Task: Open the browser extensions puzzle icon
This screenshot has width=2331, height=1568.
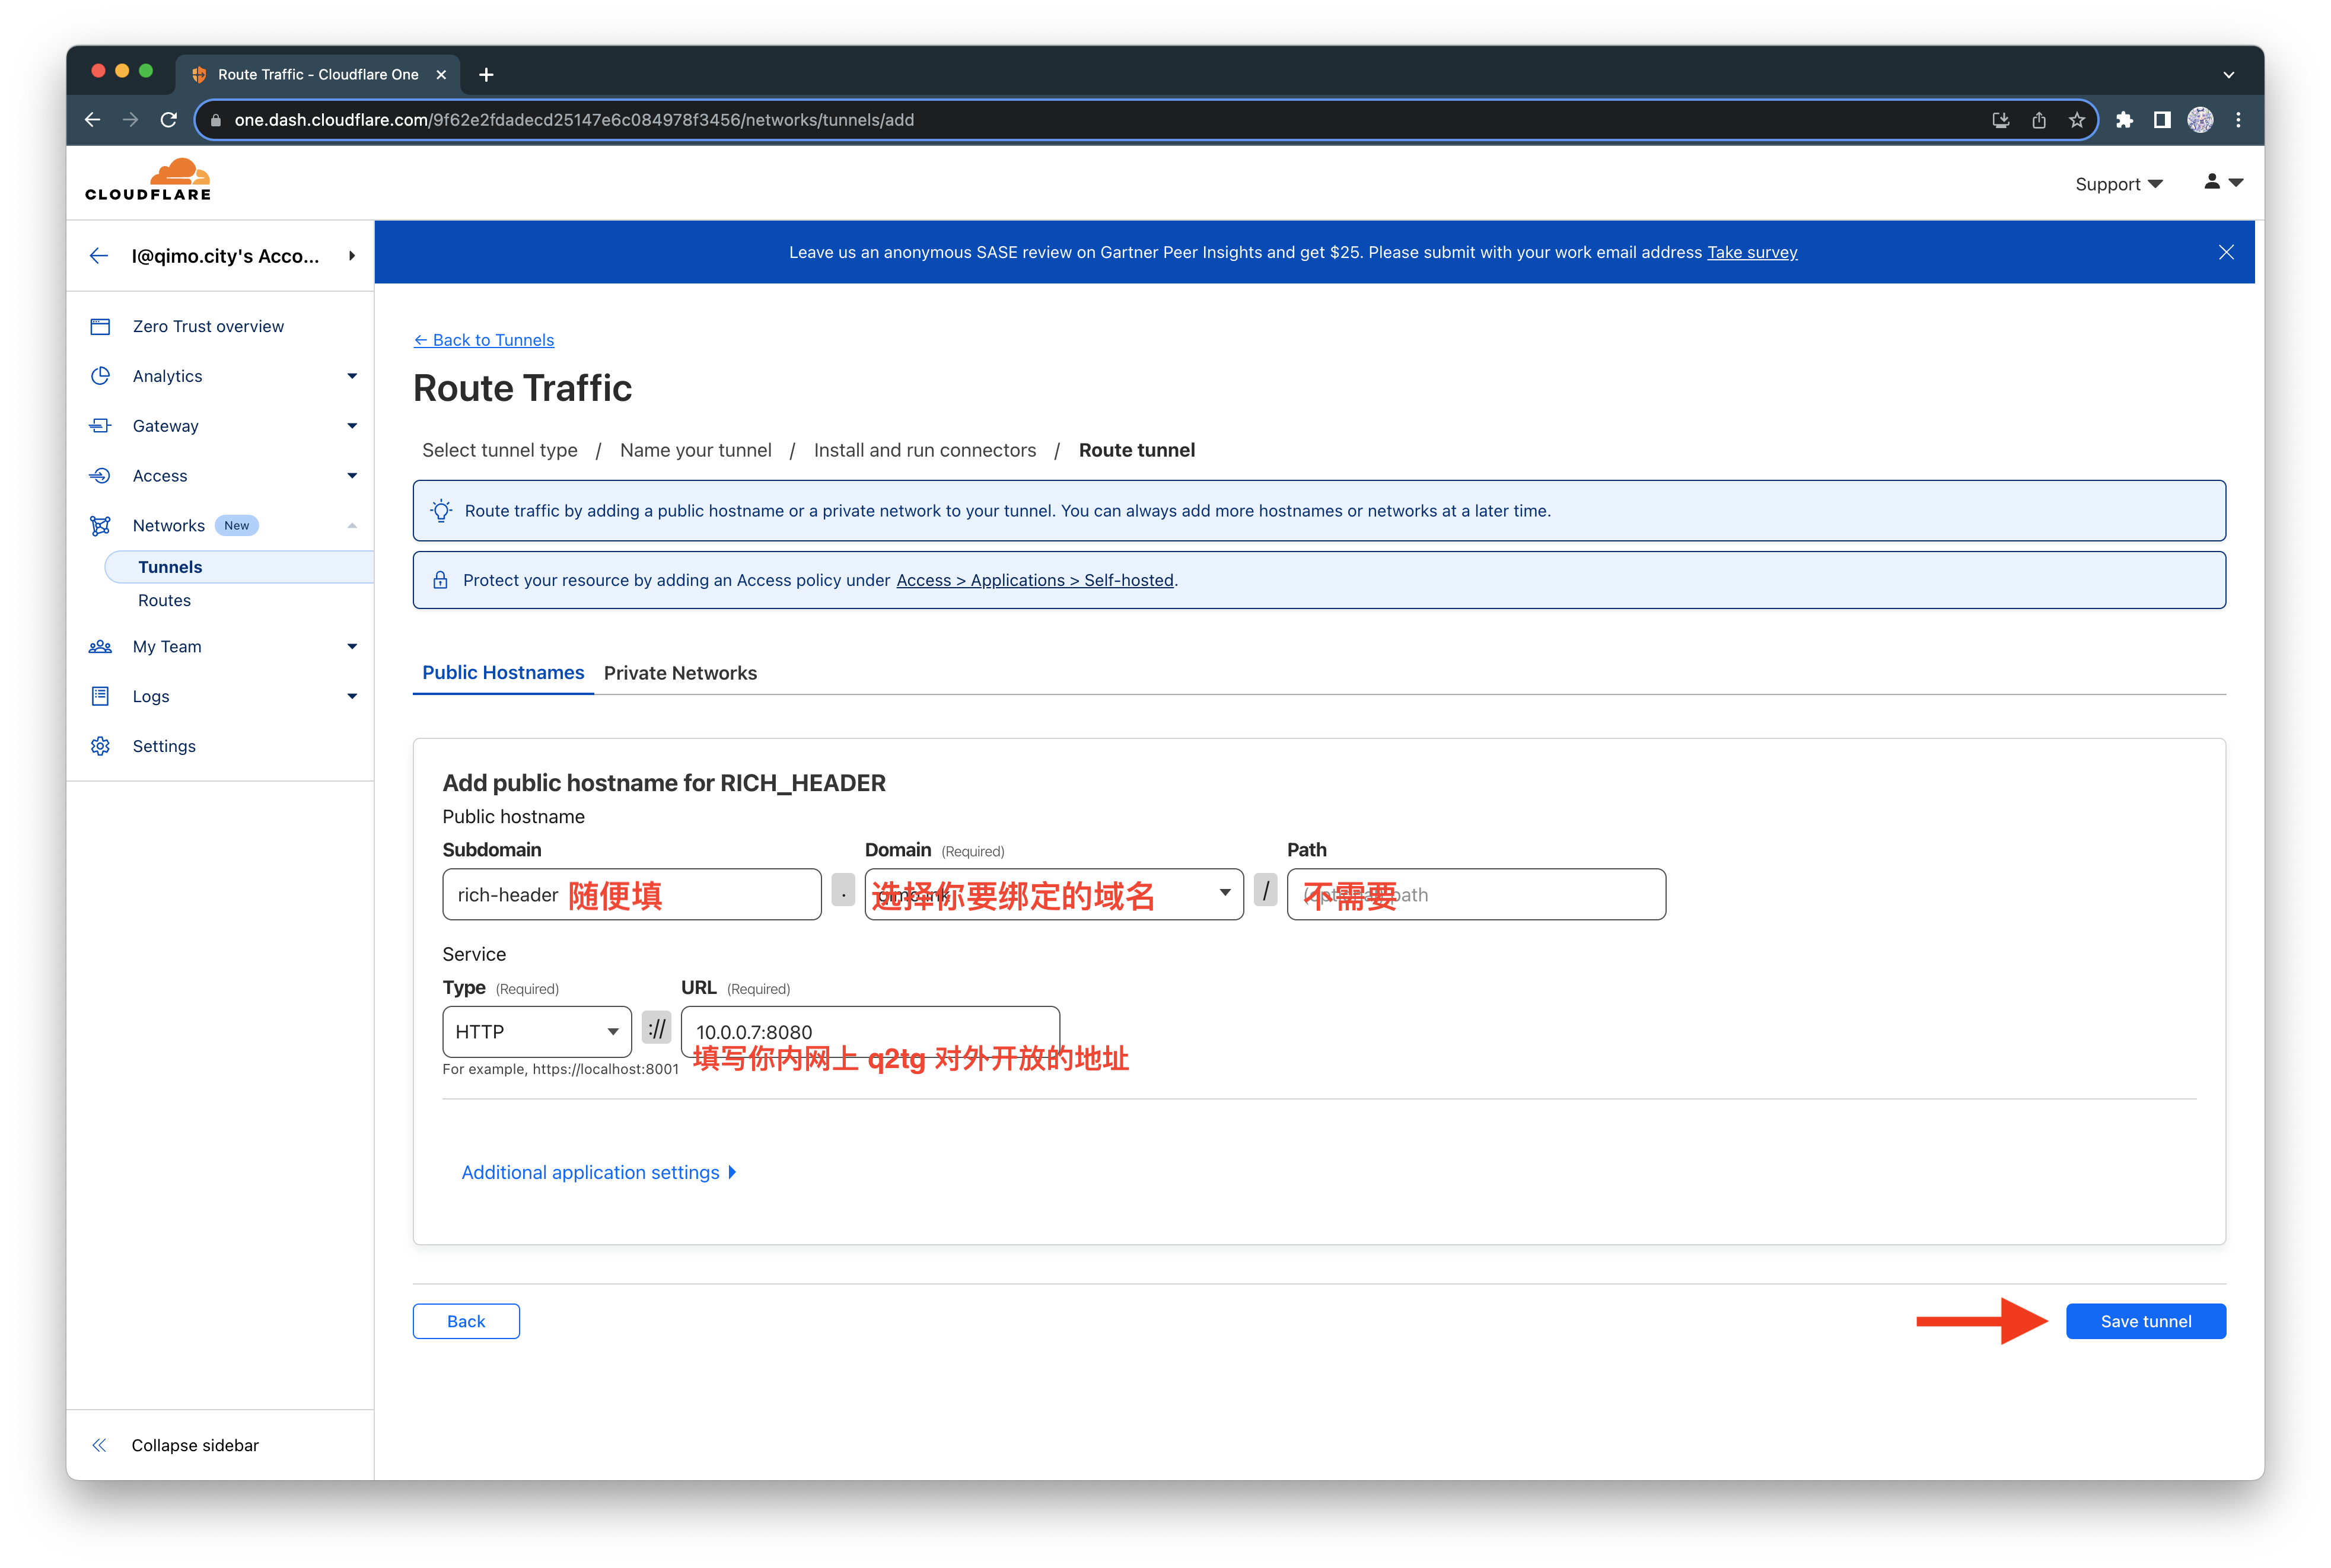Action: (x=2124, y=120)
